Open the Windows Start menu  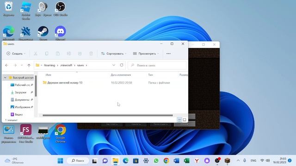[61, 161]
